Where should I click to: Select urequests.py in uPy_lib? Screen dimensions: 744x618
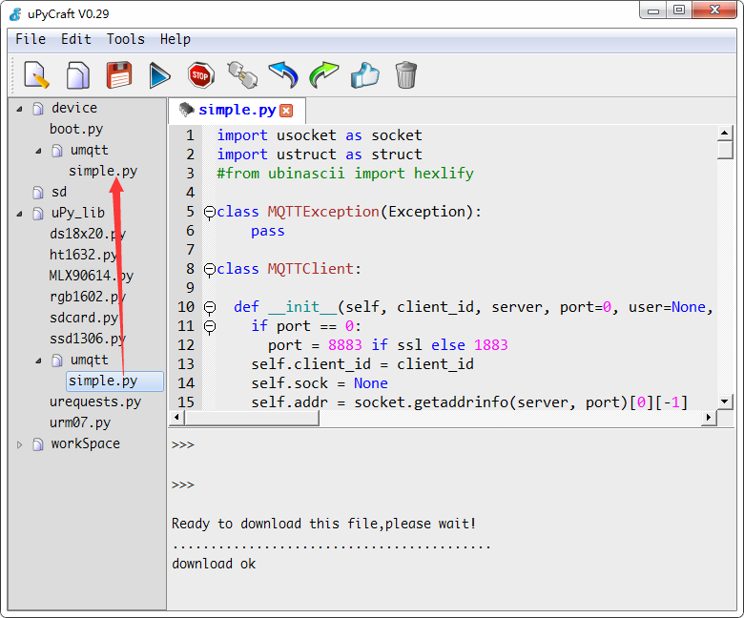point(94,402)
